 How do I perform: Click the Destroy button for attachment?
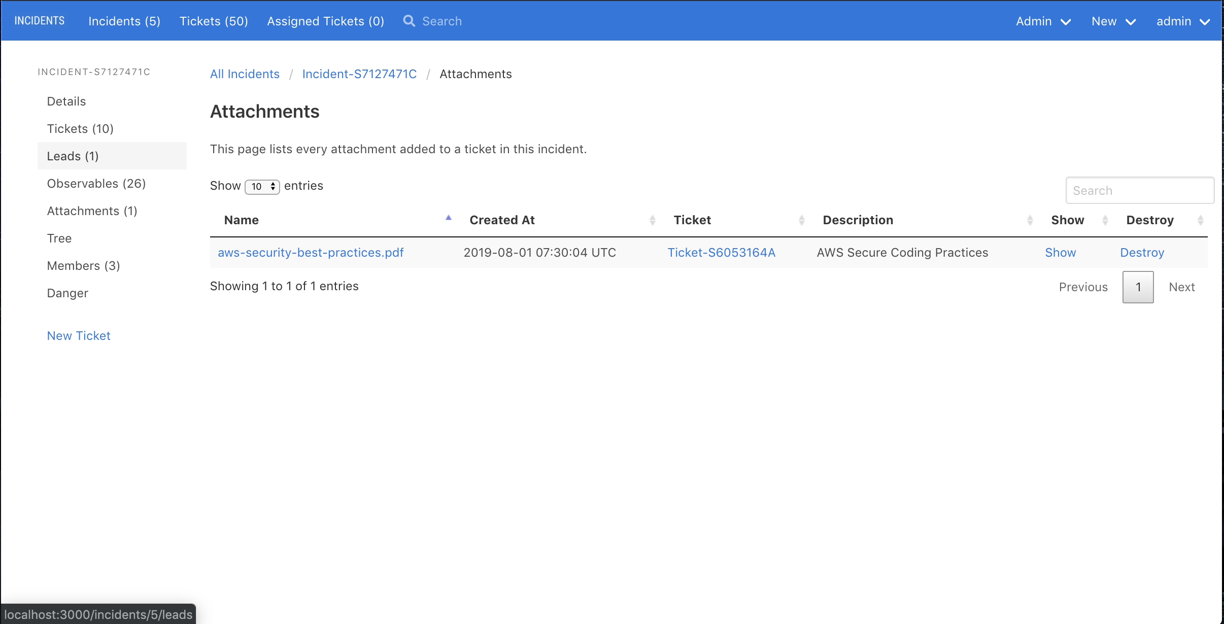tap(1142, 252)
